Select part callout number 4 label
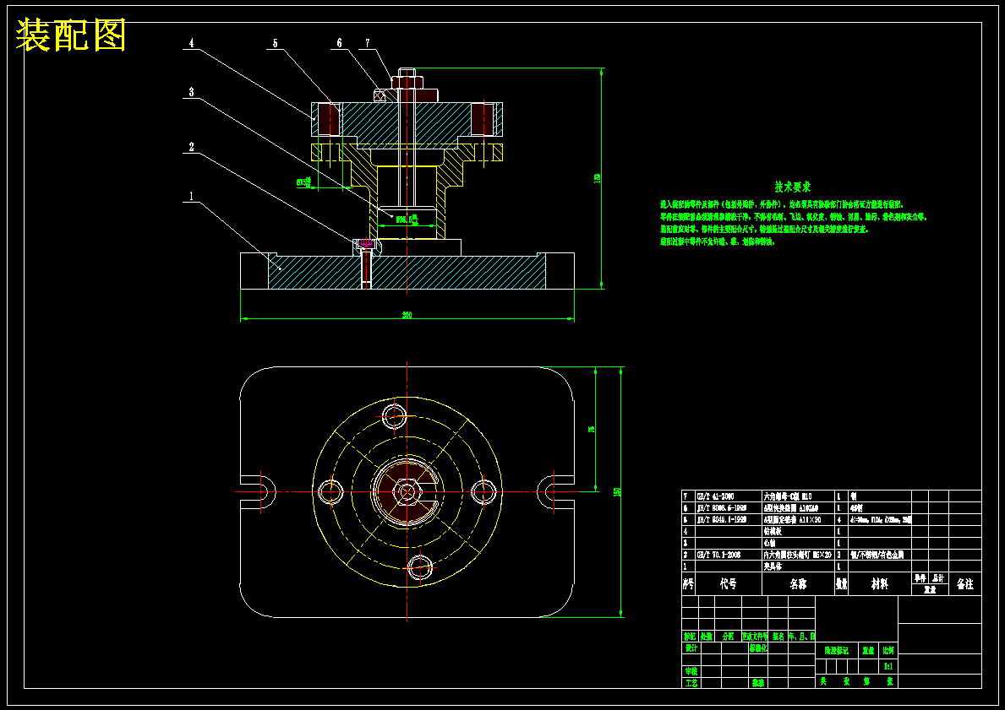This screenshot has width=1005, height=710. pos(192,44)
